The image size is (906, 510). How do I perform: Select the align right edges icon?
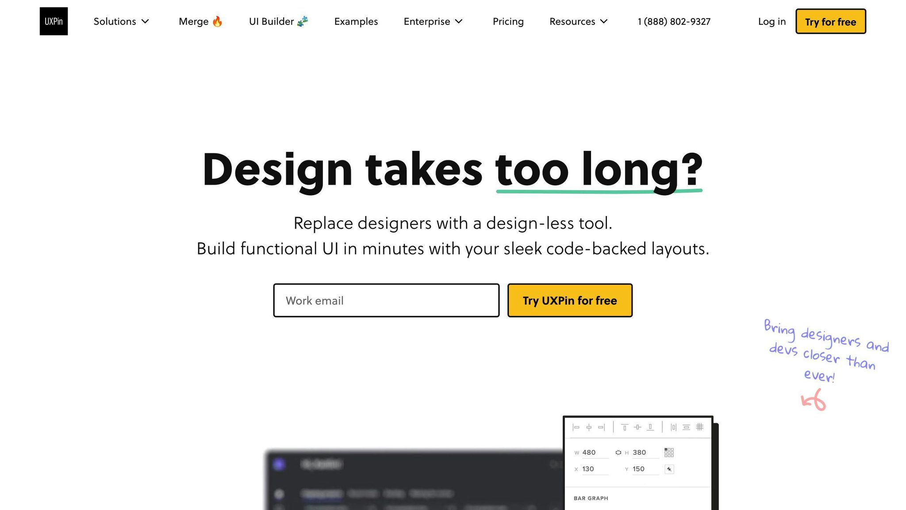pyautogui.click(x=601, y=427)
